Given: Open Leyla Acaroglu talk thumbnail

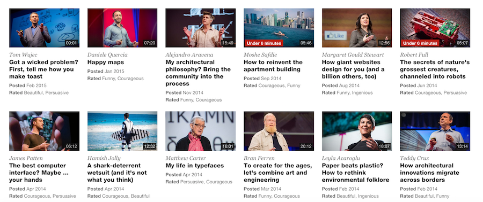Looking at the screenshot, I should pos(357,131).
